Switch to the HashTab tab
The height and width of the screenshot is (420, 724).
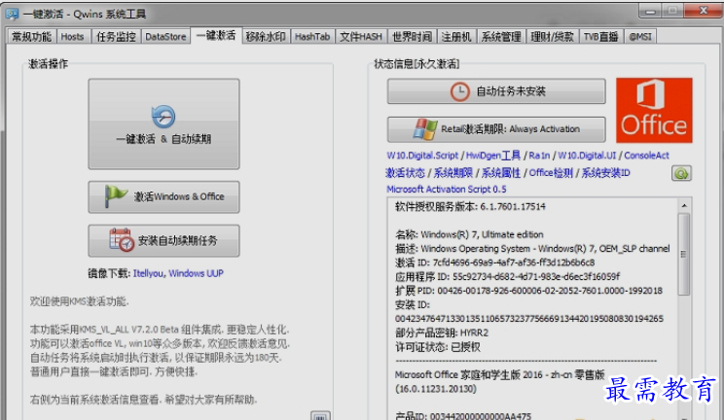(312, 37)
